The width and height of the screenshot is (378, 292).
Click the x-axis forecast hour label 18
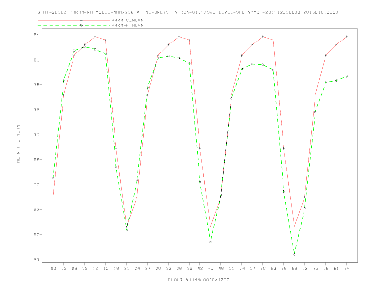point(116,268)
